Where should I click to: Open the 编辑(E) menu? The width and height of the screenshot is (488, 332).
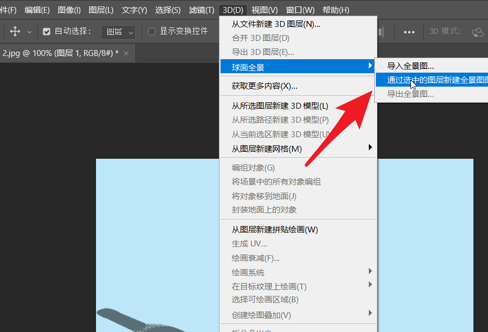click(37, 10)
